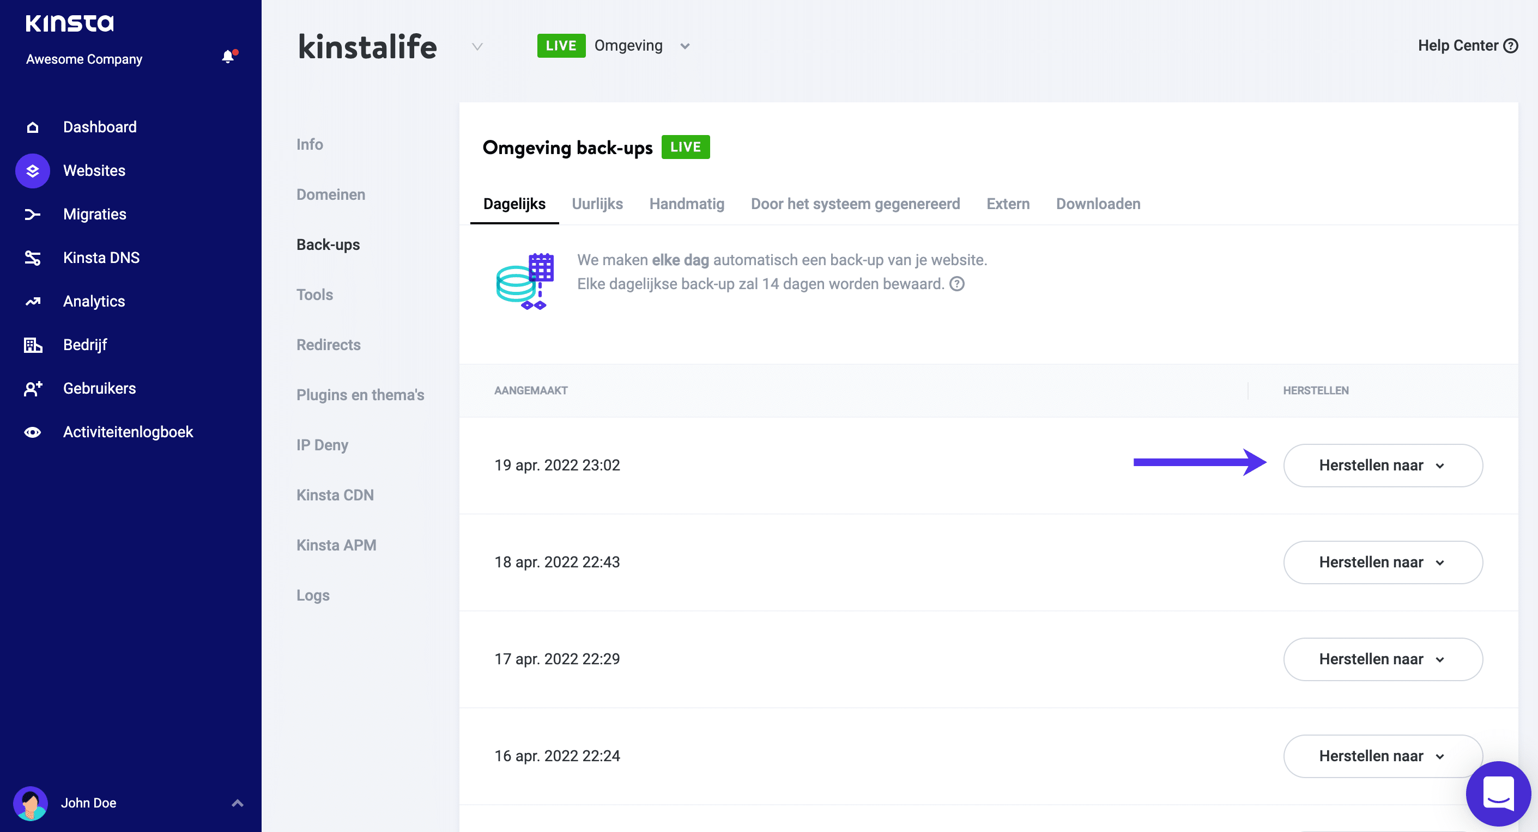
Task: Open the IP Deny section
Action: pyautogui.click(x=323, y=445)
